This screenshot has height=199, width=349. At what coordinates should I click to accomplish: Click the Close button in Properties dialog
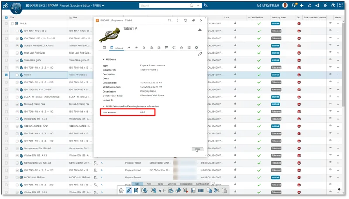[x=198, y=149]
